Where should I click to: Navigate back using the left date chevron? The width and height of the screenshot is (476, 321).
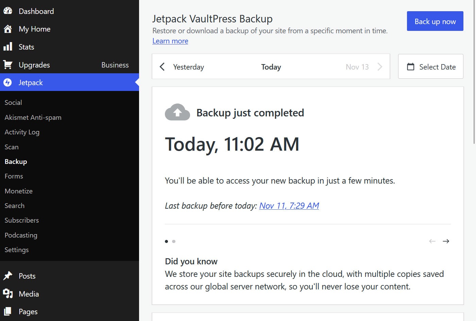click(162, 67)
